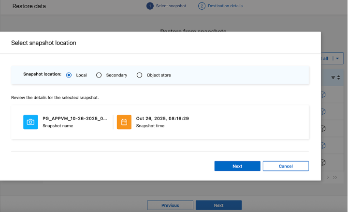Image resolution: width=348 pixels, height=212 pixels.
Task: Click the Previous button at page bottom
Action: tap(170, 205)
